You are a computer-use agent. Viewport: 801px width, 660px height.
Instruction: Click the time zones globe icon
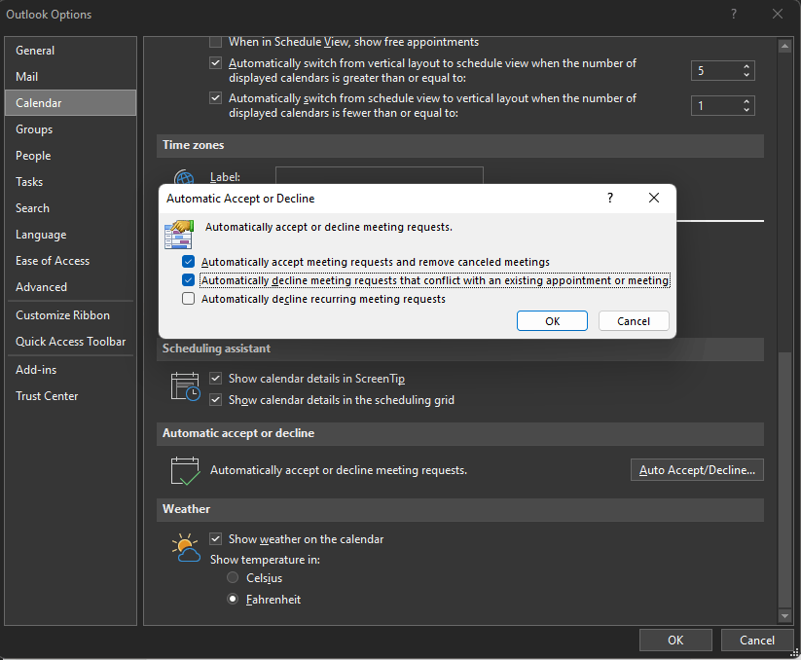coord(184,177)
